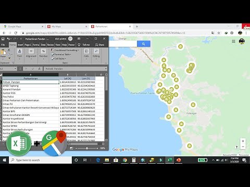
Task: Click the Google account avatar on the map
Action: [x=242, y=41]
